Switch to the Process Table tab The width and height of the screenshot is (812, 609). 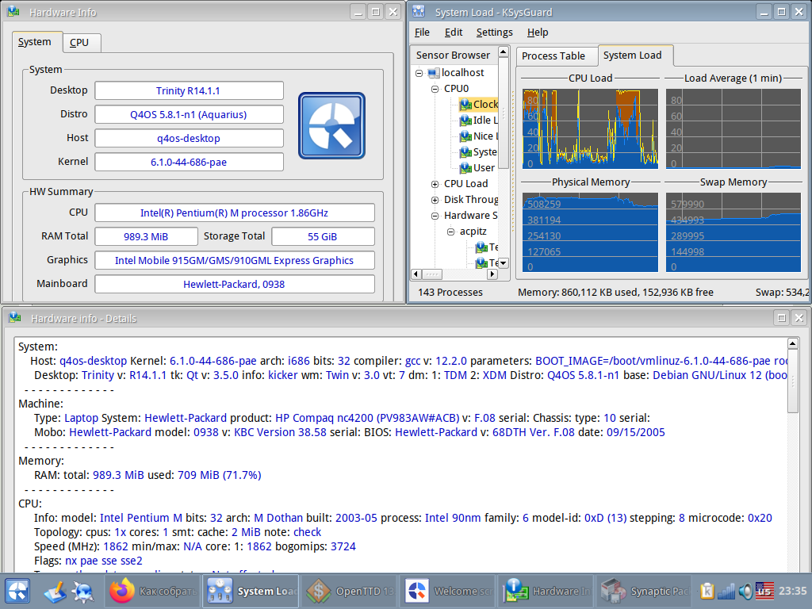pos(553,56)
